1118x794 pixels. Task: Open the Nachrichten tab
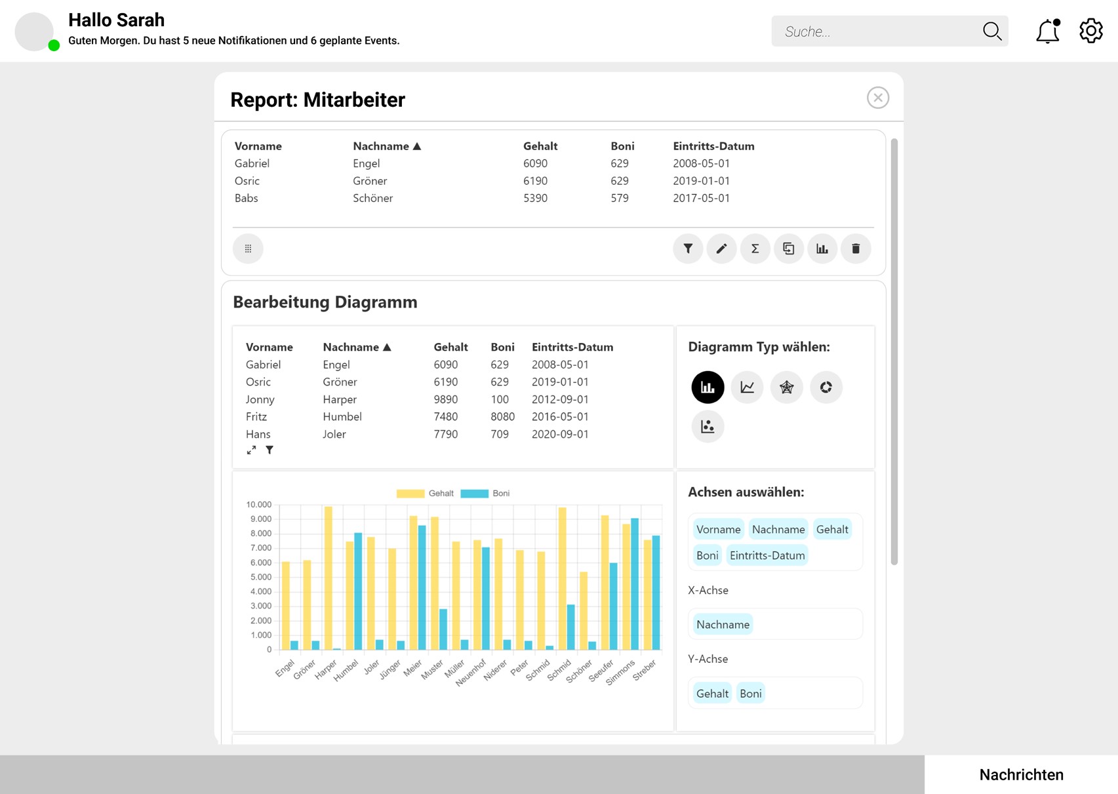(1021, 774)
